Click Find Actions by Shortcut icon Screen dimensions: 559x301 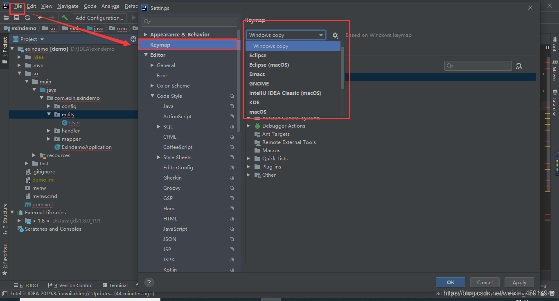519,66
